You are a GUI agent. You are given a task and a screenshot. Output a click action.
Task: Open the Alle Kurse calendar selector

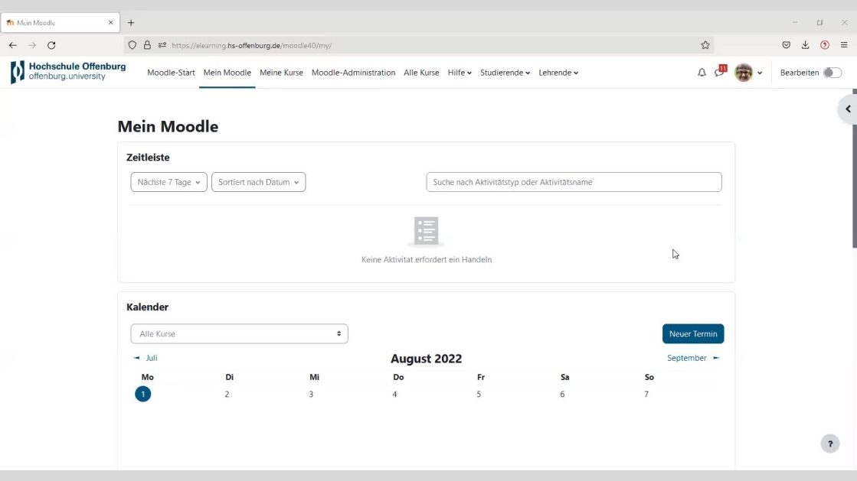(239, 334)
